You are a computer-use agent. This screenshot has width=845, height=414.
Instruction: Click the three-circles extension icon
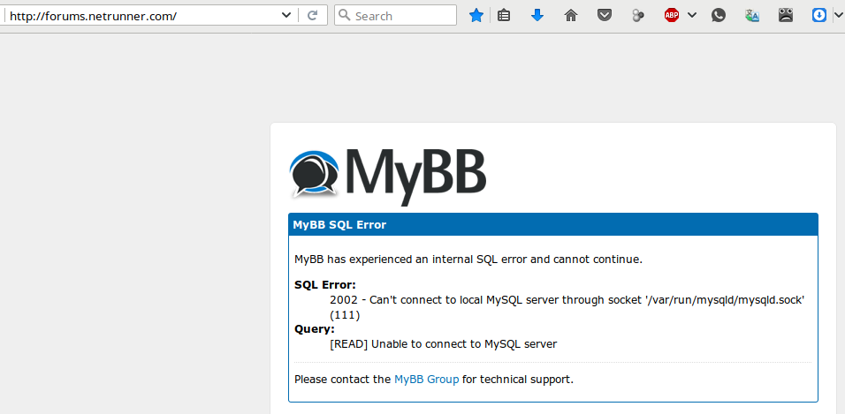pos(638,16)
